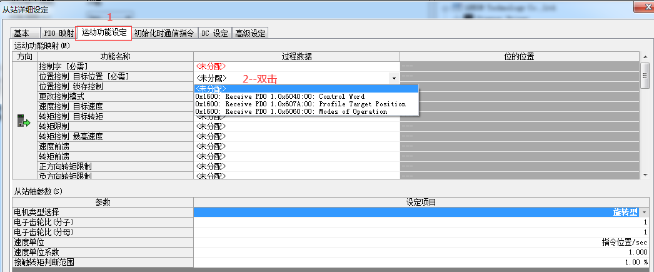The height and width of the screenshot is (272, 654).
Task: Select the 更改控制模式 row
Action: (x=115, y=96)
